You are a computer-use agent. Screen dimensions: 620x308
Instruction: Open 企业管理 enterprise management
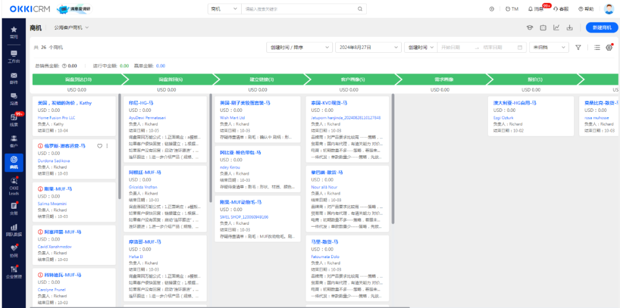(x=14, y=272)
